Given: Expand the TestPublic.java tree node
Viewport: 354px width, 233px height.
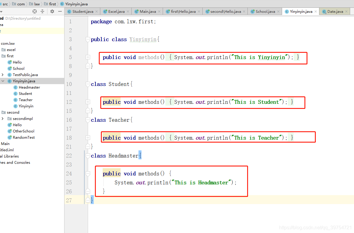Looking at the screenshot, I should pos(3,75).
